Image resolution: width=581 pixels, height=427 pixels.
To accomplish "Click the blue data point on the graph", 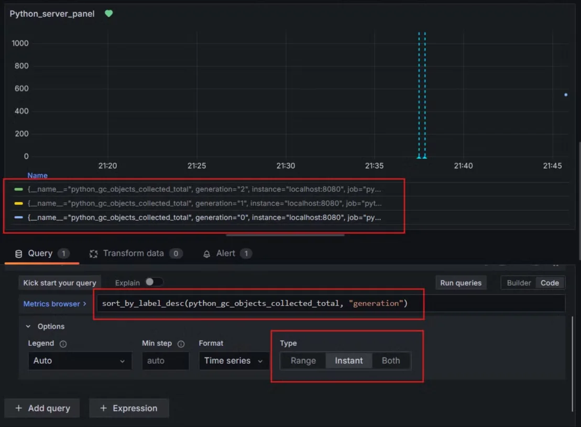I will (566, 95).
